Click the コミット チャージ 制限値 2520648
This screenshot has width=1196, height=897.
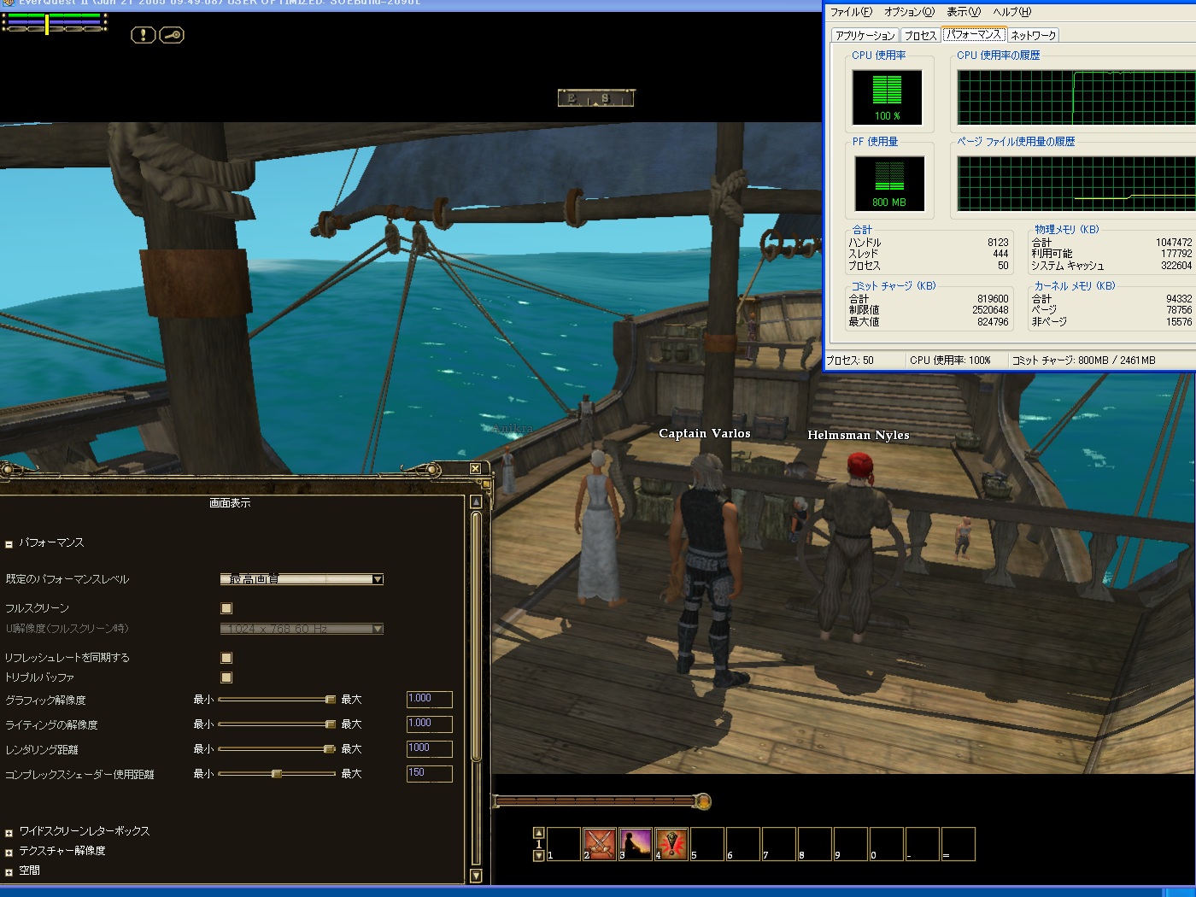[990, 310]
